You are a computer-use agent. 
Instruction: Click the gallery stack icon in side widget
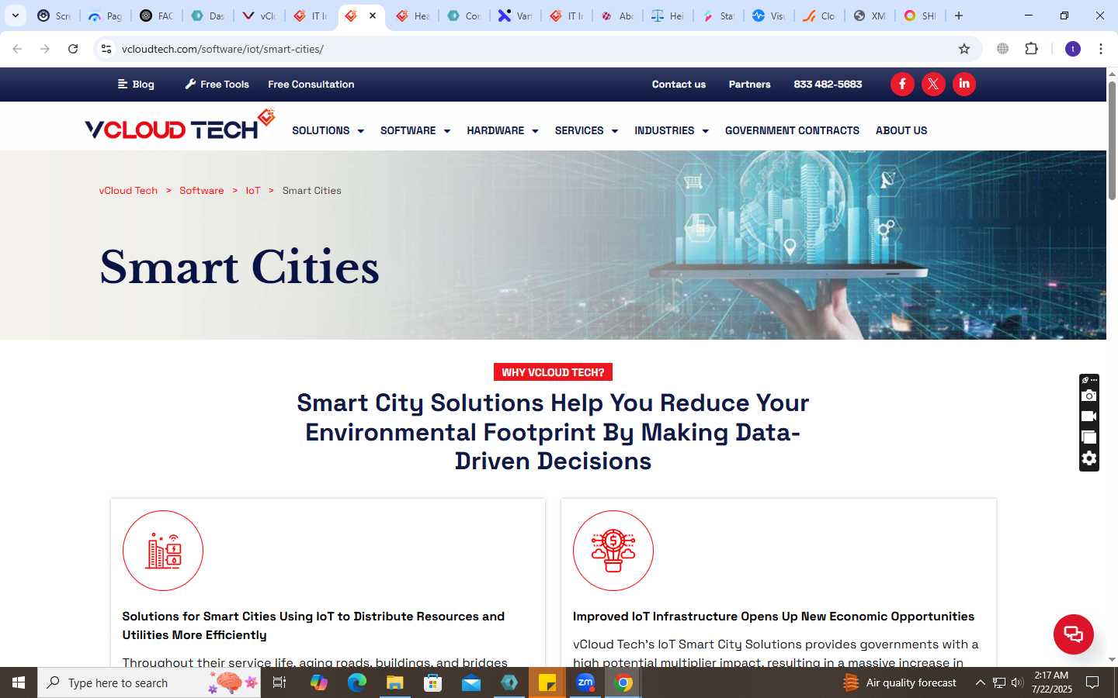(1089, 437)
